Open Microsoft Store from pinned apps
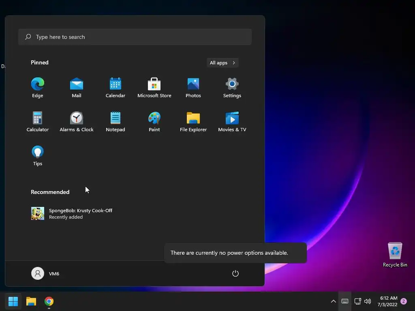This screenshot has height=311, width=415. [x=154, y=87]
